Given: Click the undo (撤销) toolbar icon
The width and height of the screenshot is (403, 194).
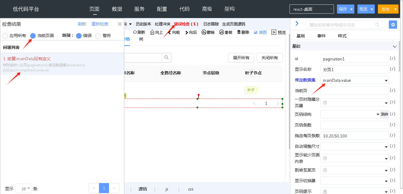Looking at the screenshot, I should point(204,32).
